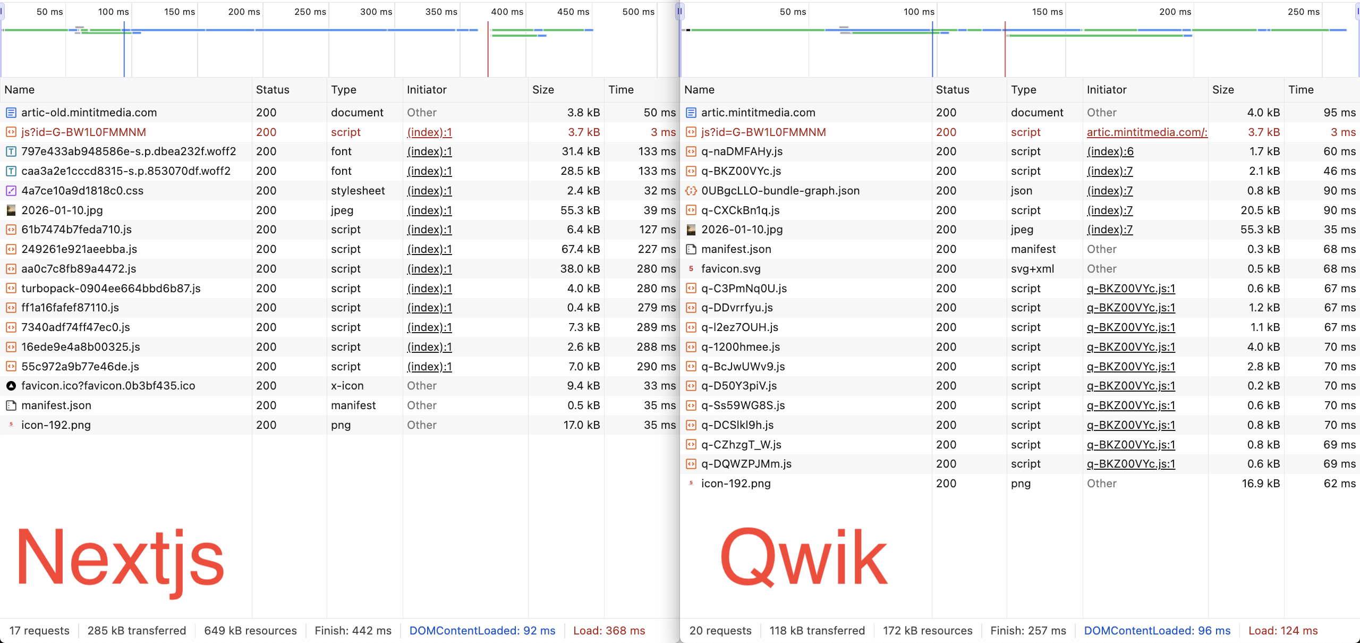
Task: Click the manifest icon beside manifest.json
Action: (11, 405)
